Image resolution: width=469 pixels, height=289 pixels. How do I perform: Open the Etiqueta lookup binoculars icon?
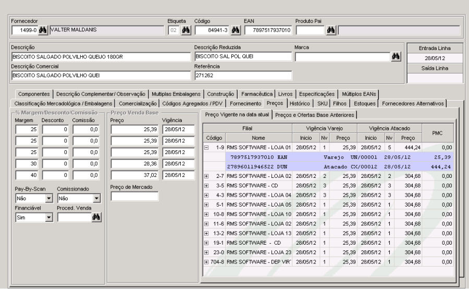(x=185, y=30)
